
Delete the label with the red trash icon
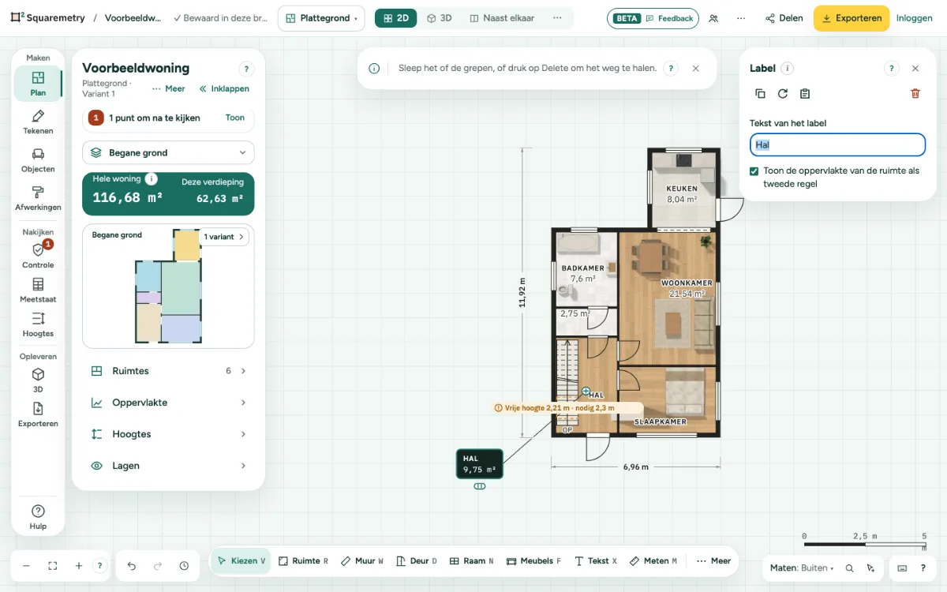pyautogui.click(x=915, y=93)
